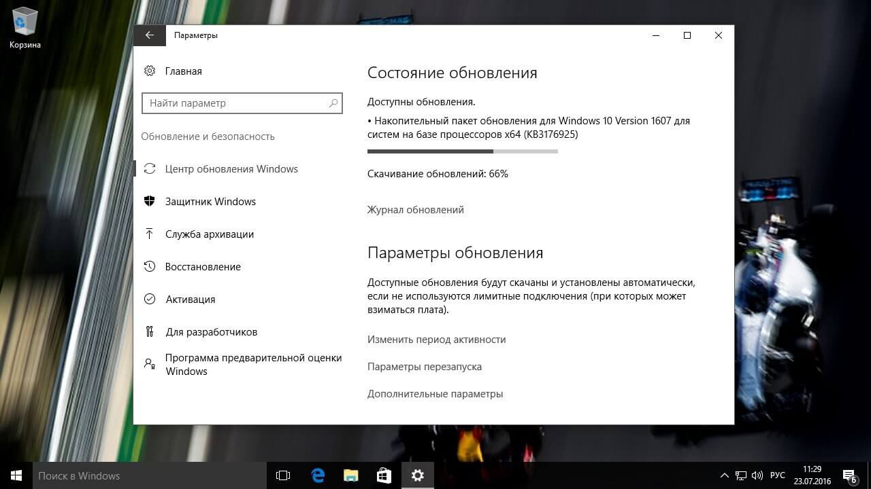
Task: Open Action Center notifications icon
Action: (849, 475)
